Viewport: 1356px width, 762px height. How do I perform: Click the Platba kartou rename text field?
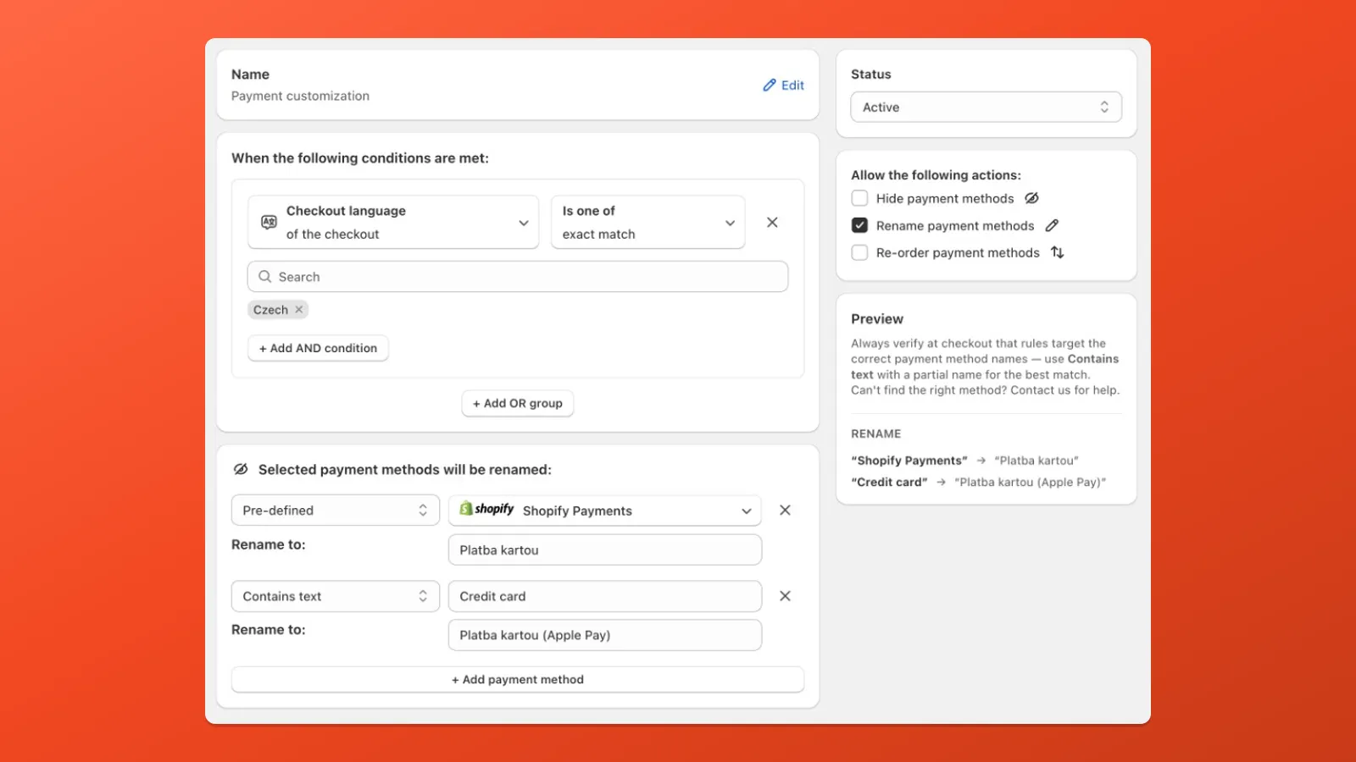click(604, 549)
